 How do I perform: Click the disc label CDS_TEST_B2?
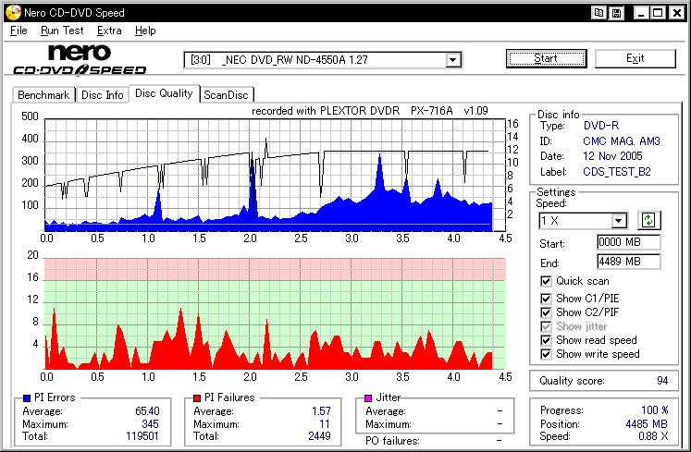(617, 172)
